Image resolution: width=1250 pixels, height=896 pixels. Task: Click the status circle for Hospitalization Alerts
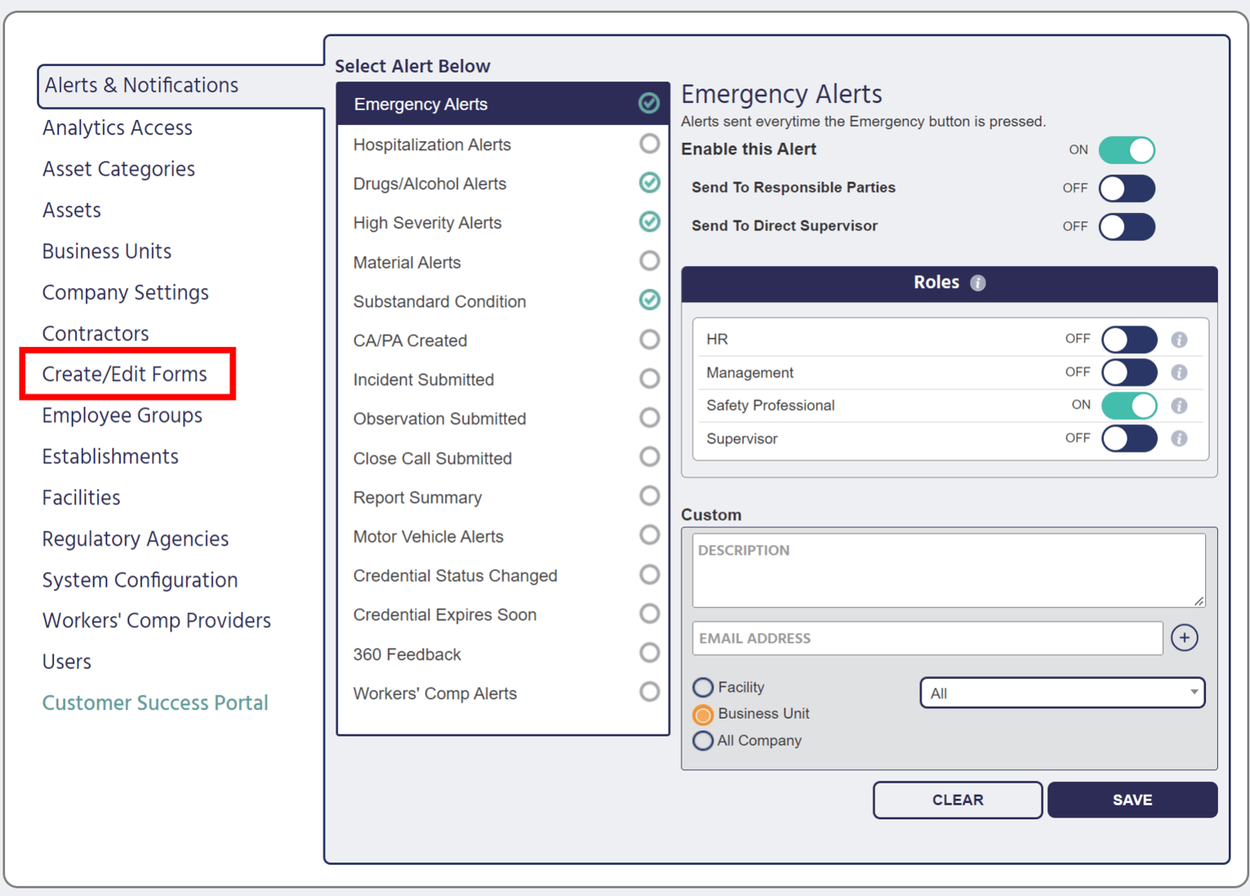coord(649,144)
